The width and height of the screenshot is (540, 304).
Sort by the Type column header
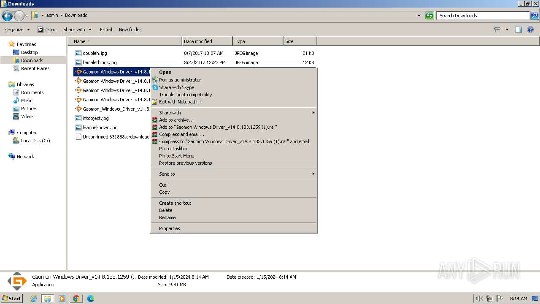258,41
